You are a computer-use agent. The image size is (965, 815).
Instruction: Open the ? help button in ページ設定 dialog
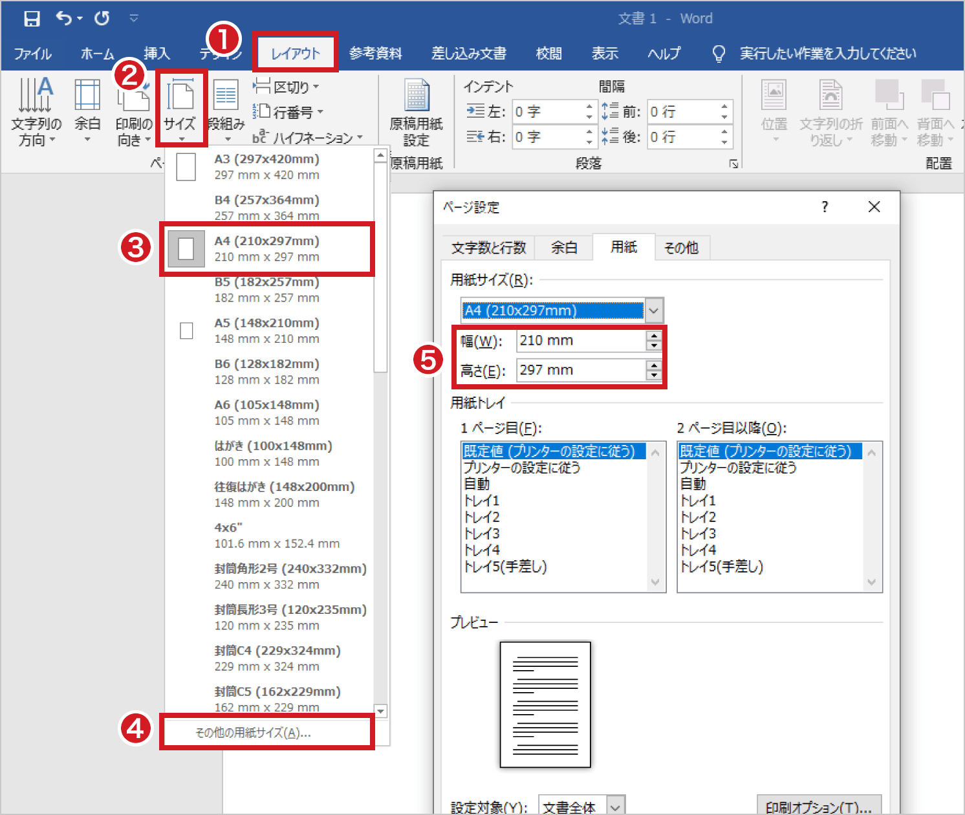(x=825, y=207)
